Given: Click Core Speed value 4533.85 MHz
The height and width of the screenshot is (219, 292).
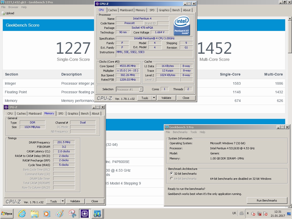Looking at the screenshot, I should click(x=128, y=66).
